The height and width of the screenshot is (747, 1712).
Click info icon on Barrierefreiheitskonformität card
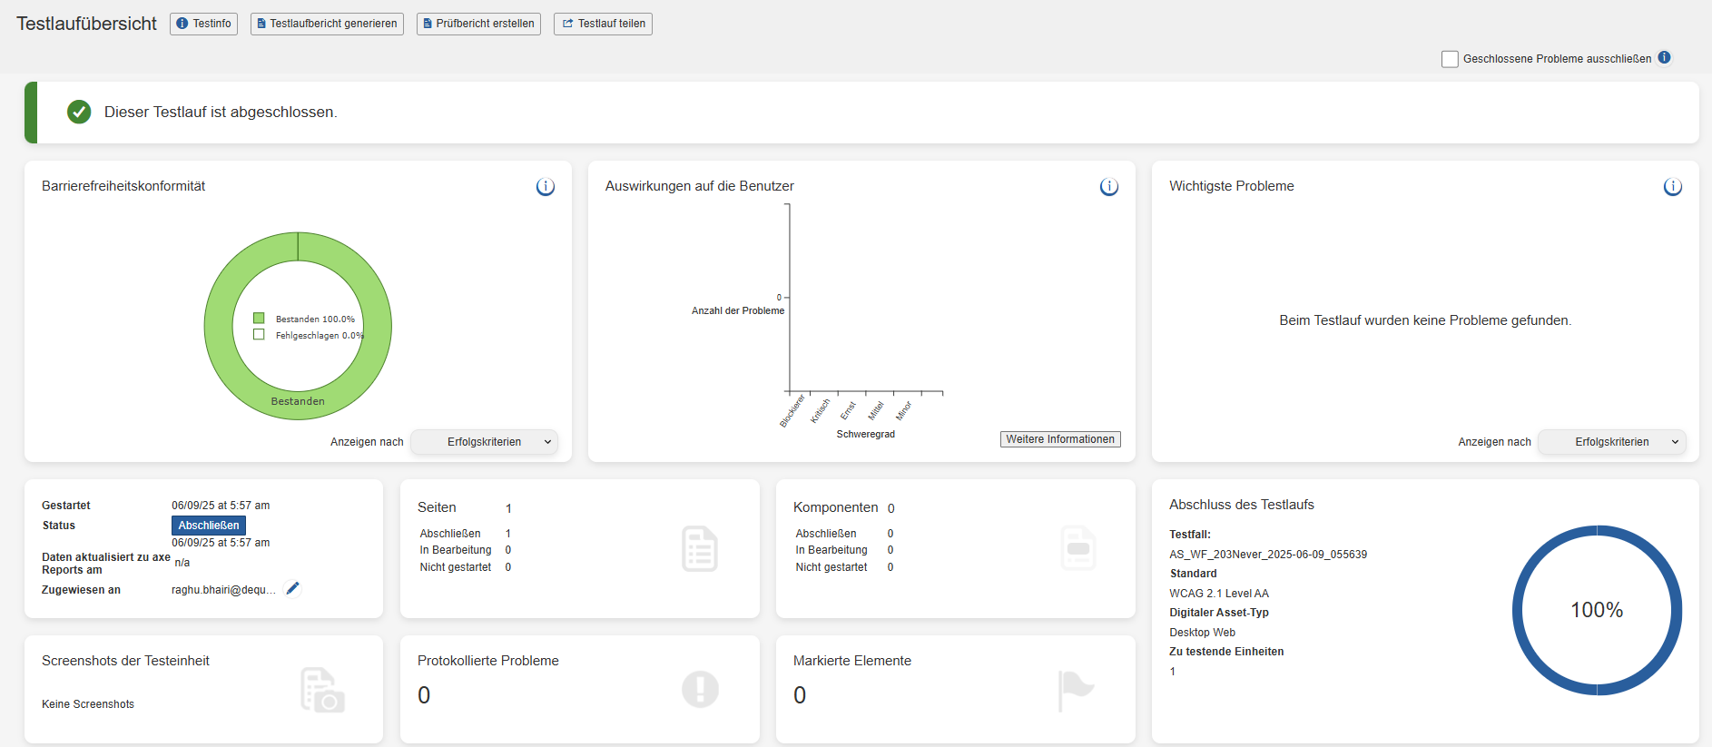tap(545, 187)
